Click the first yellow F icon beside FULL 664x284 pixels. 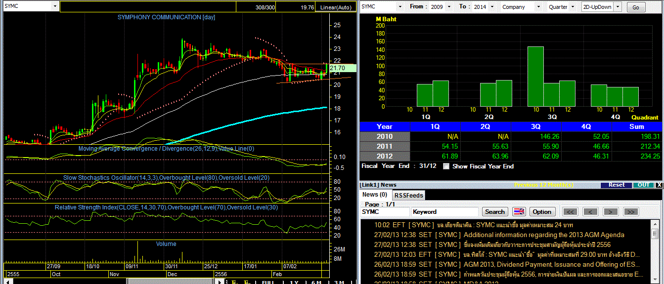pyautogui.click(x=234, y=282)
